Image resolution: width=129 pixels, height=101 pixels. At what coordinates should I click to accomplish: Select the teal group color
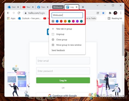(81, 21)
